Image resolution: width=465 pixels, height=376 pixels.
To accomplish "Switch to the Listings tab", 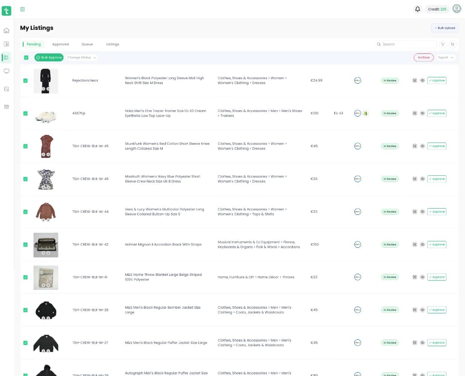I will click(x=113, y=44).
